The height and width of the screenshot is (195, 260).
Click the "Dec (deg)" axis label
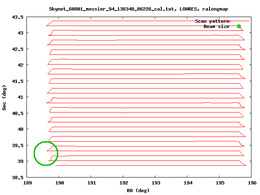[x=4, y=97]
